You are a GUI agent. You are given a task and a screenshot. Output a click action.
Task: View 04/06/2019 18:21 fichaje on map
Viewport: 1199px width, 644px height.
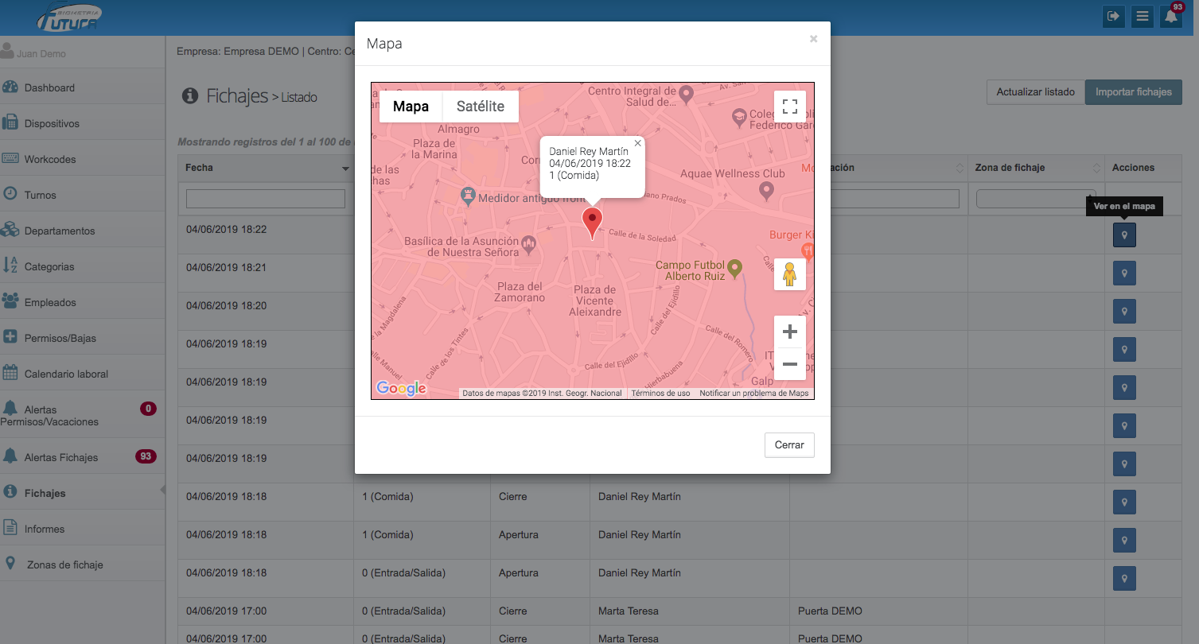[x=1124, y=273]
